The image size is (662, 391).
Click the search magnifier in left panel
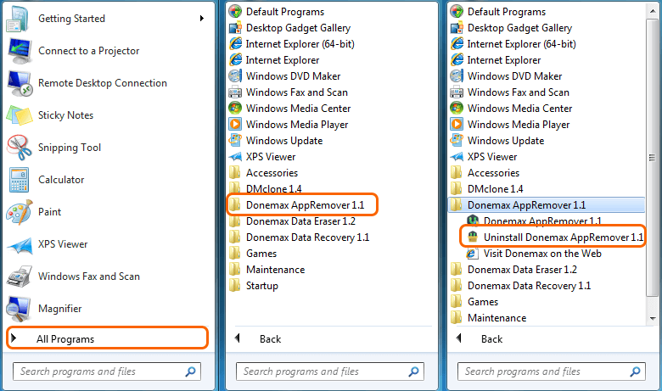click(x=190, y=371)
